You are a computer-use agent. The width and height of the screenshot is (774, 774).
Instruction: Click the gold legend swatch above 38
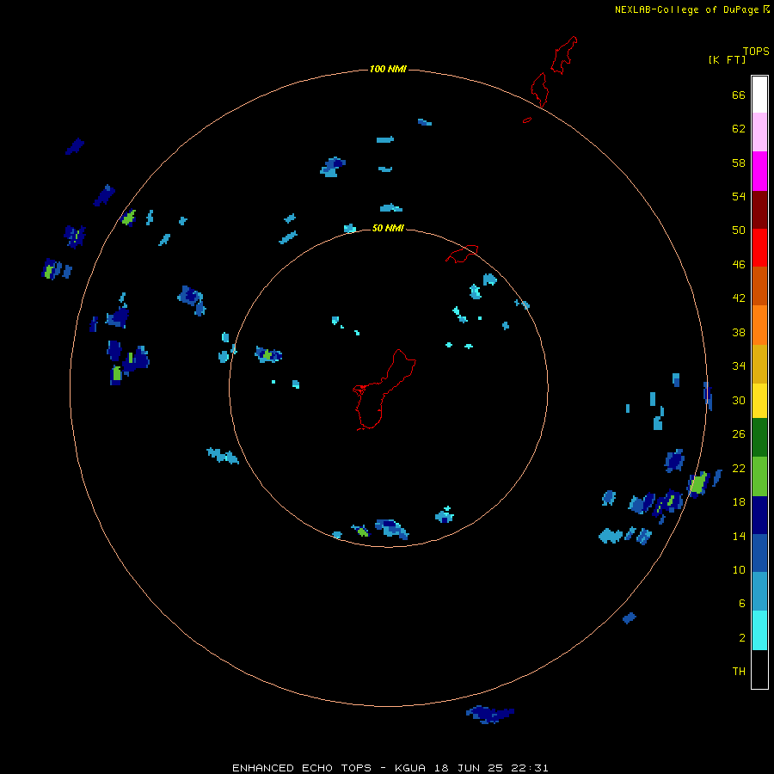pos(759,364)
